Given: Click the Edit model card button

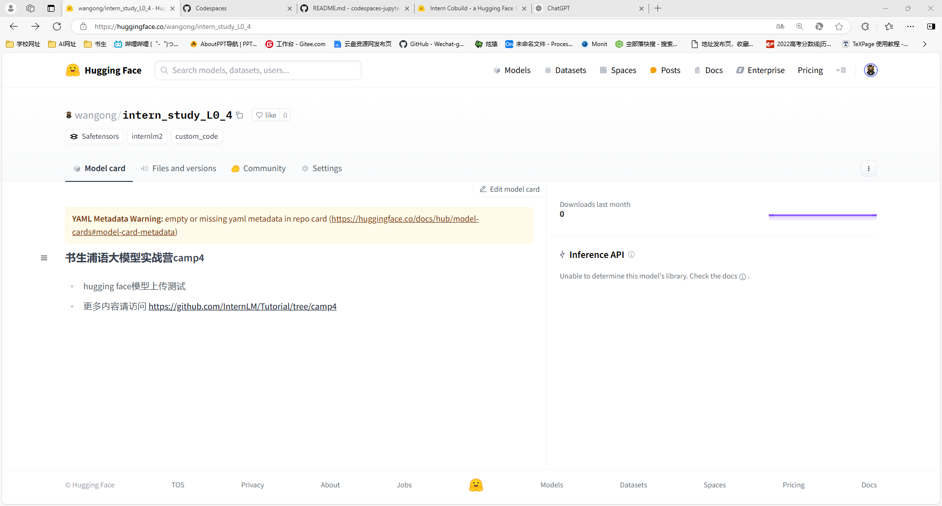Looking at the screenshot, I should [509, 189].
